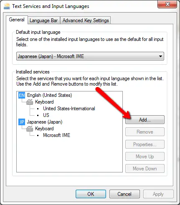Cancel the dialog

pyautogui.click(x=124, y=194)
